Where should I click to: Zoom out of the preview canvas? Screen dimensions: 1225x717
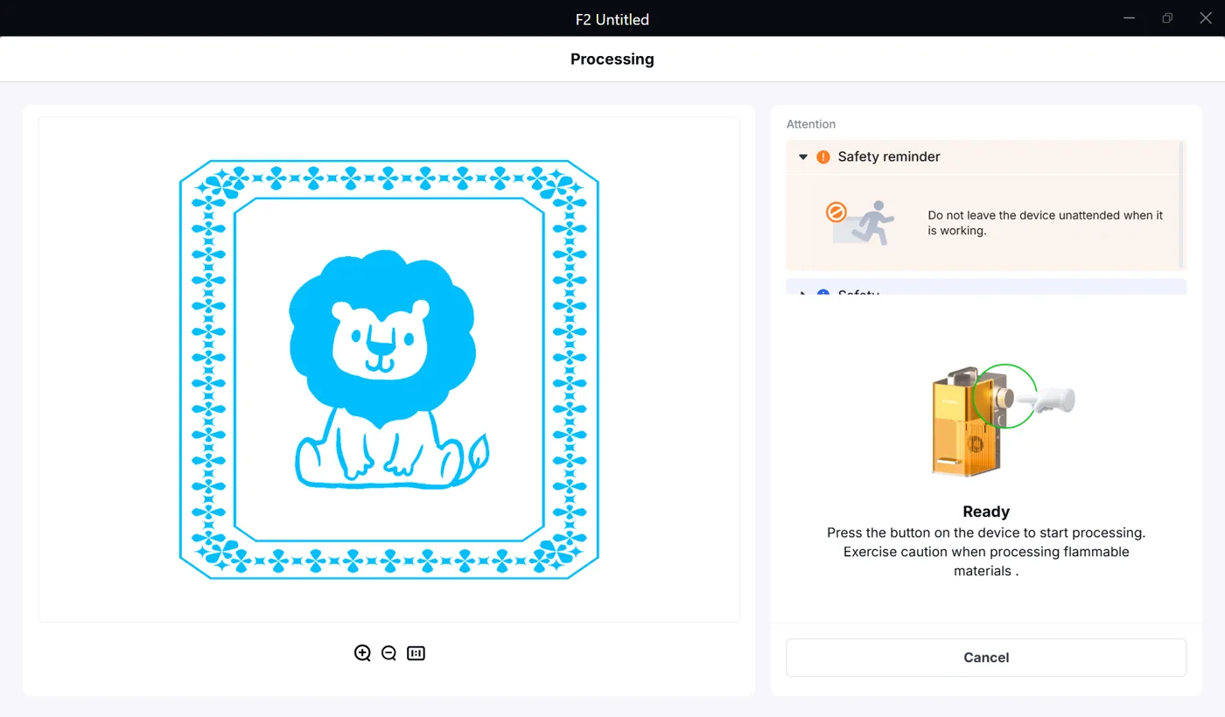pyautogui.click(x=389, y=653)
